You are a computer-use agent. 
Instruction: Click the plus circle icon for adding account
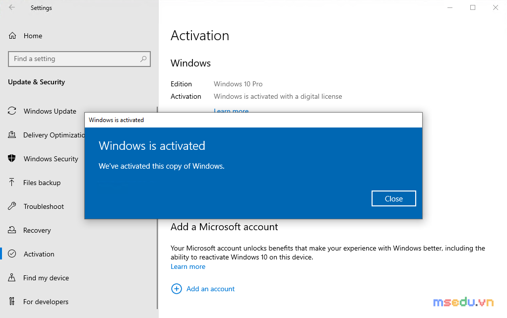coord(176,289)
